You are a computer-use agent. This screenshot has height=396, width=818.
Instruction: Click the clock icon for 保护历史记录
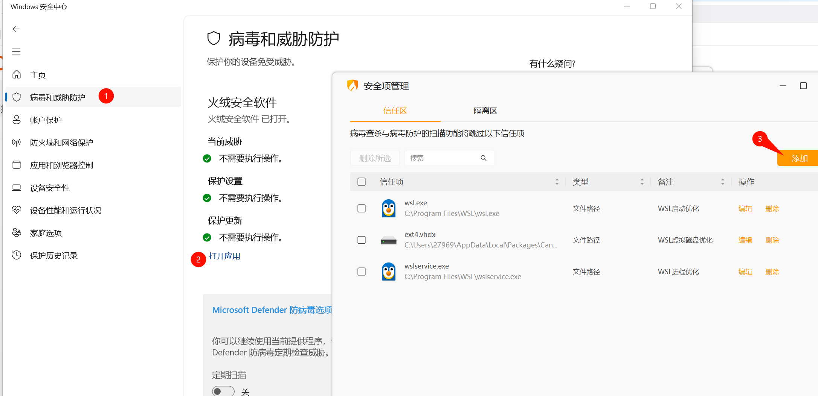click(17, 255)
